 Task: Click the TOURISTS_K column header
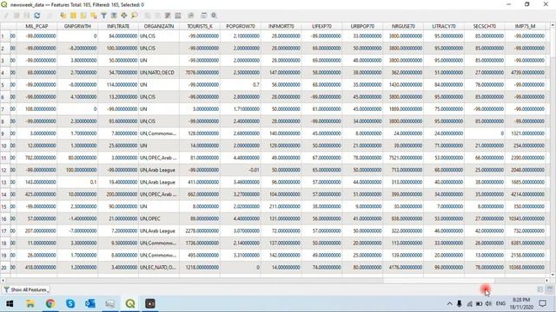(200, 26)
